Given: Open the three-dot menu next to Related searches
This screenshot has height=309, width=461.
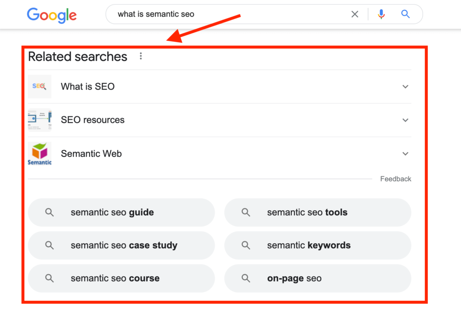Looking at the screenshot, I should tap(141, 56).
